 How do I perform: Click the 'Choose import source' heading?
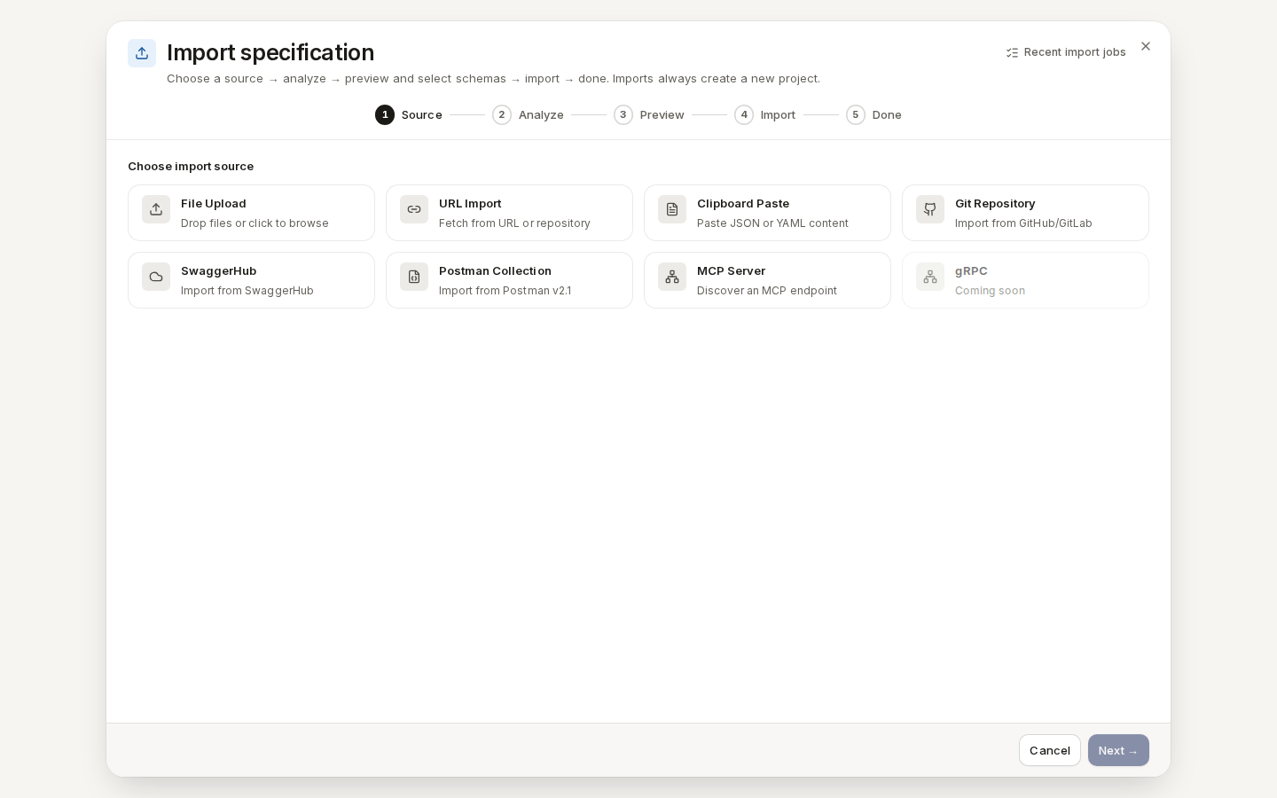[191, 166]
